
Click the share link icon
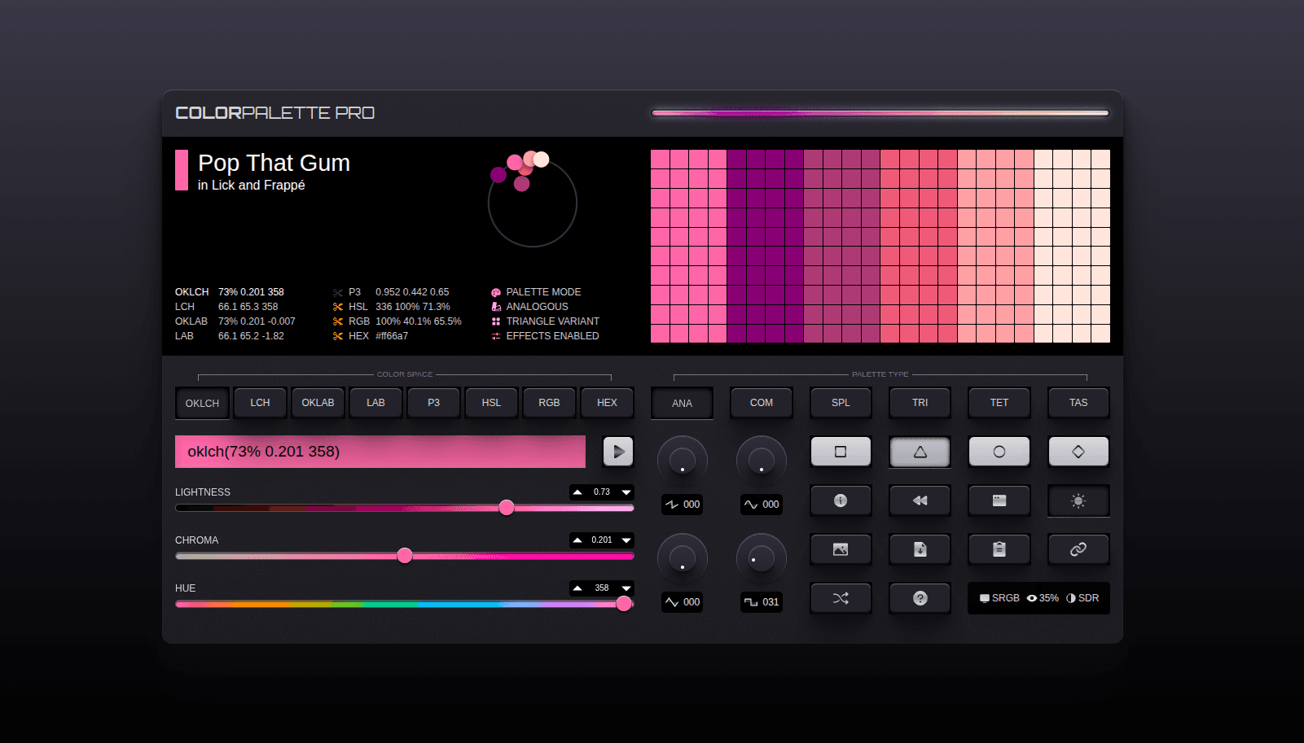pyautogui.click(x=1078, y=549)
